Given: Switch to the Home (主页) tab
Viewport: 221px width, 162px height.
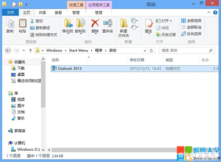Looking at the screenshot, I should pyautogui.click(x=27, y=13).
